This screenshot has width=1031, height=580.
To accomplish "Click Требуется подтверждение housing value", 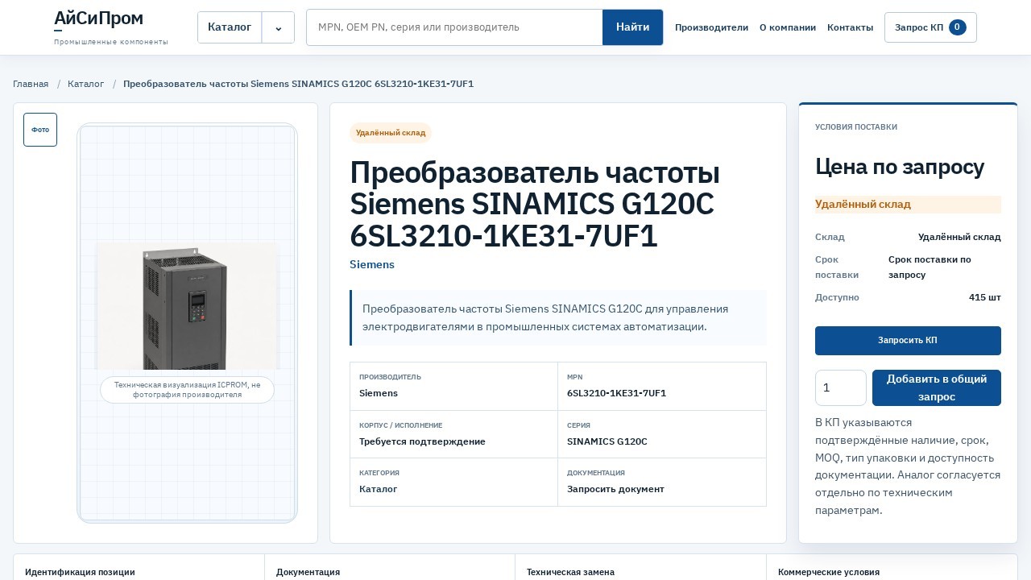I will pyautogui.click(x=422, y=441).
